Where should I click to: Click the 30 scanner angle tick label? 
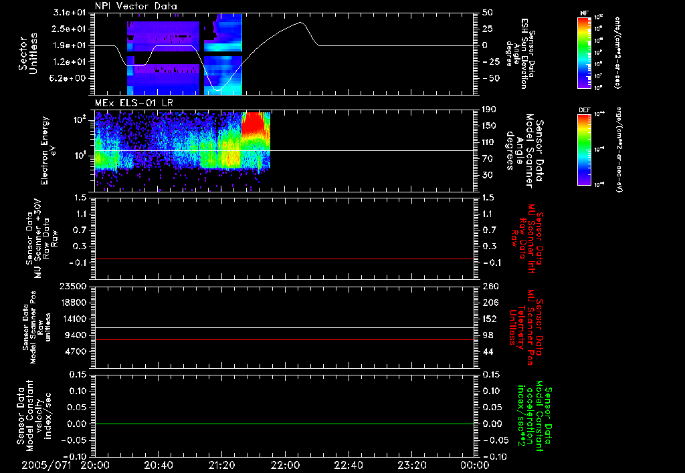[488, 175]
